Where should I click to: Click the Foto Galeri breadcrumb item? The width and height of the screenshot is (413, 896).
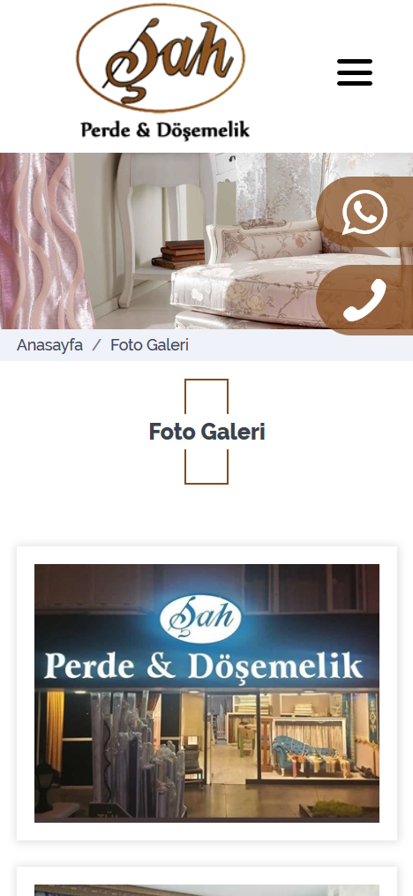click(x=149, y=345)
